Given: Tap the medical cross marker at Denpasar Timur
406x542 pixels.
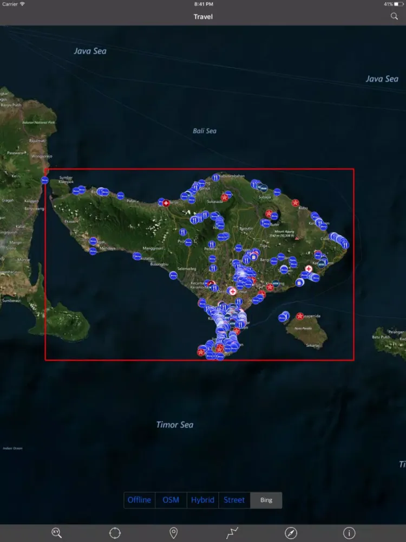Looking at the screenshot, I should (x=233, y=292).
